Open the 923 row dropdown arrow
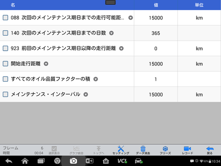Screen dimensions: 221x166 coord(122,48)
